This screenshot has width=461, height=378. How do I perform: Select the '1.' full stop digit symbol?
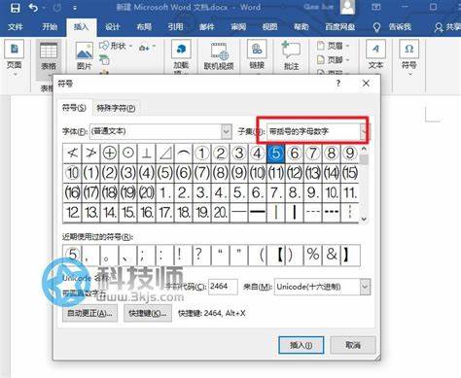(164, 192)
